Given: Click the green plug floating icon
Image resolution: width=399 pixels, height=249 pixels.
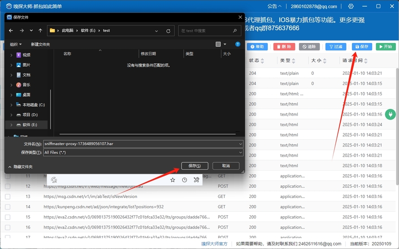Looking at the screenshot, I should [390, 115].
